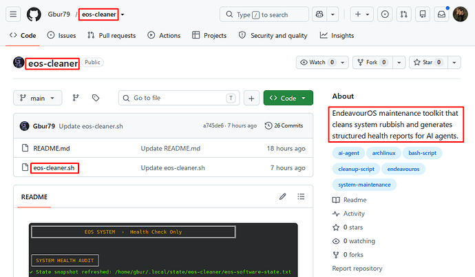The width and height of the screenshot is (475, 277).
Task: Focus the Type to search box
Action: pos(264,14)
